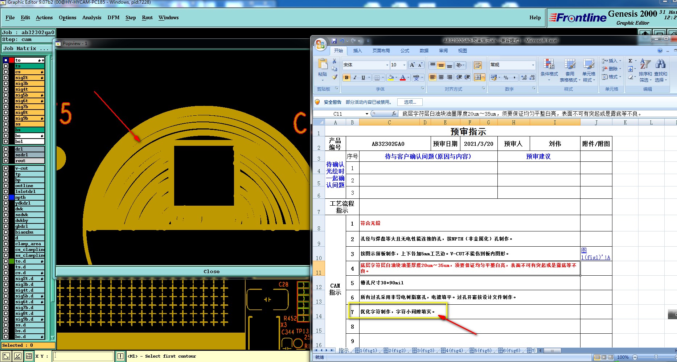Open the Name Box dropdown next to C11
The height and width of the screenshot is (362, 677).
pyautogui.click(x=367, y=114)
